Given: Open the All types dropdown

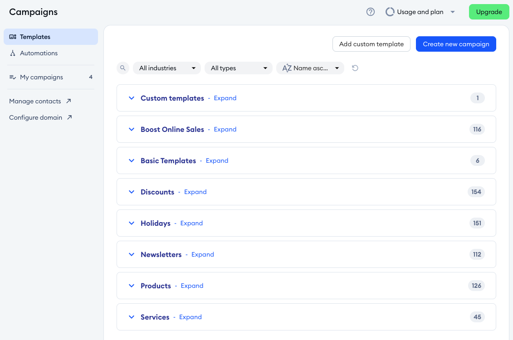Looking at the screenshot, I should click(239, 68).
